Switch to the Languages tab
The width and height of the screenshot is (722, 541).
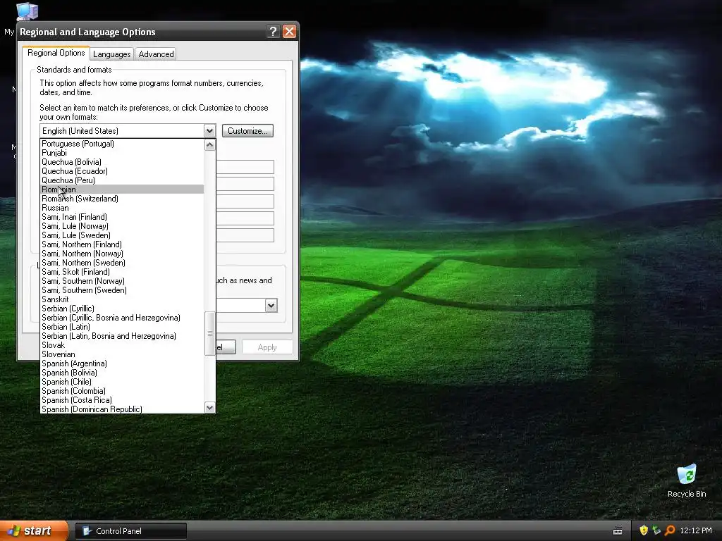click(x=112, y=54)
